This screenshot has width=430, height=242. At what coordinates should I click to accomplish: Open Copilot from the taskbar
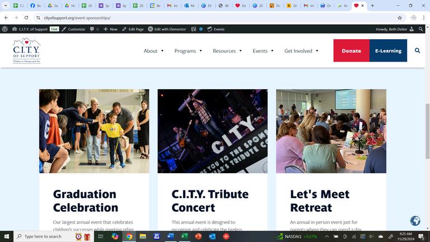point(115,236)
